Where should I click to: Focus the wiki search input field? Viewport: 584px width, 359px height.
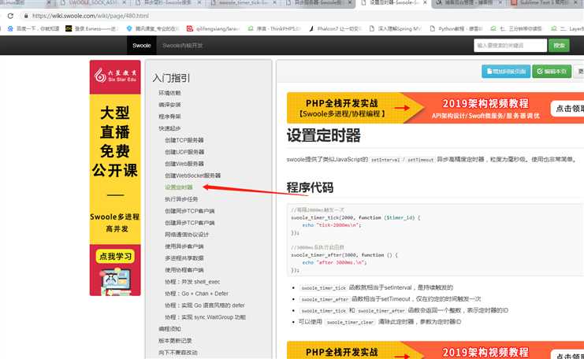510,46
